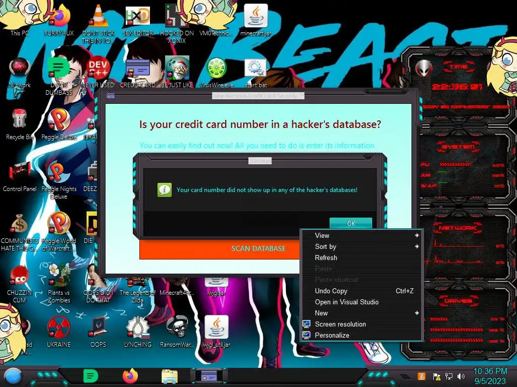Screen dimensions: 517x387
Task: Select the DIFOR DUMBASS green chat shortcut
Action: click(x=59, y=77)
